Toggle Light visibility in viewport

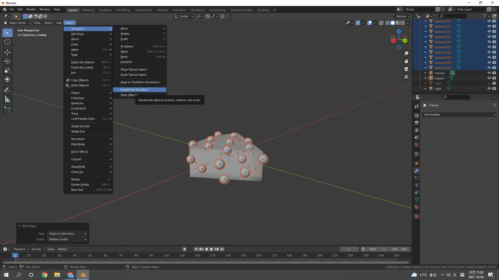click(489, 88)
